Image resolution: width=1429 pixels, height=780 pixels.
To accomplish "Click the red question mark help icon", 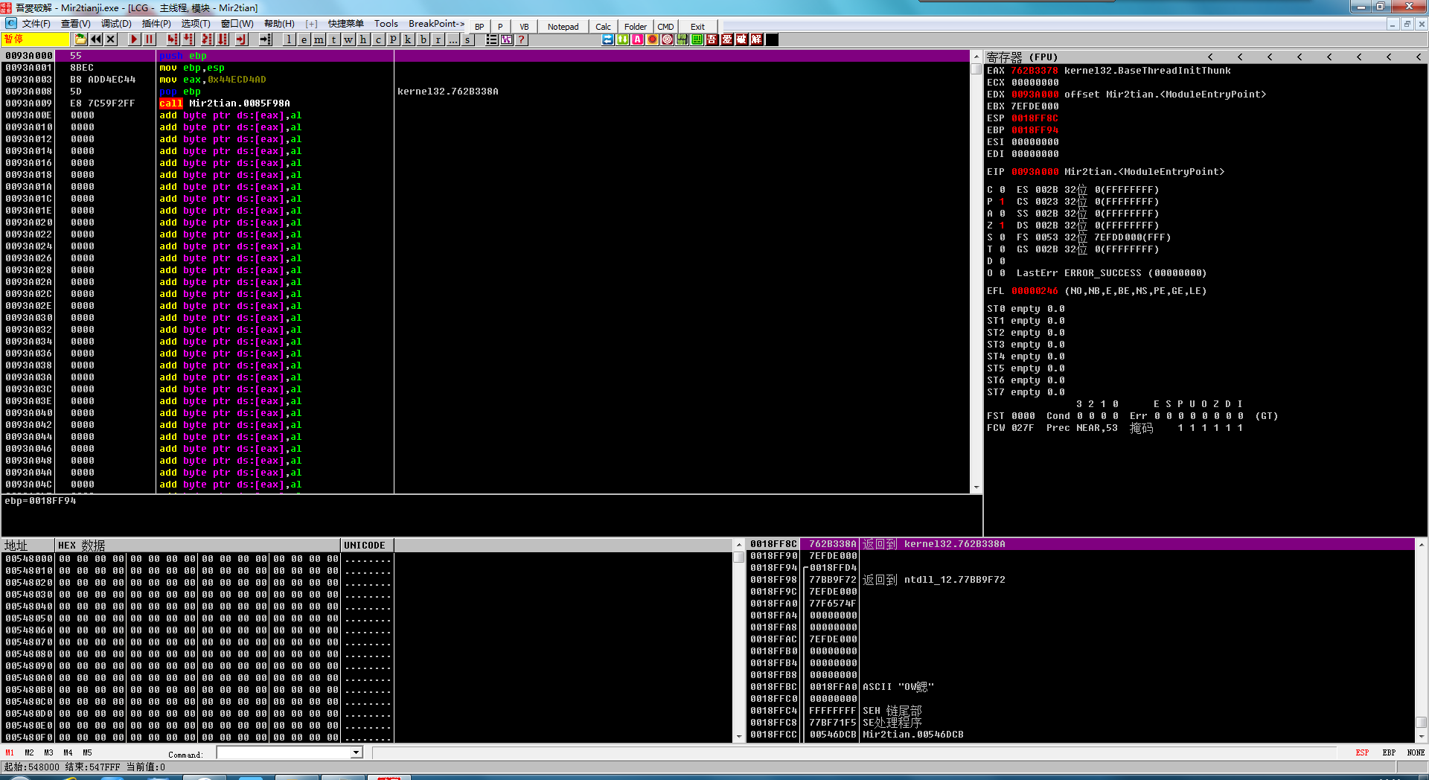I will 522,39.
